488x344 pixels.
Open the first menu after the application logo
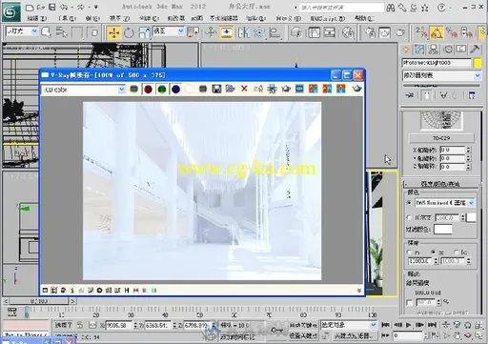37,18
